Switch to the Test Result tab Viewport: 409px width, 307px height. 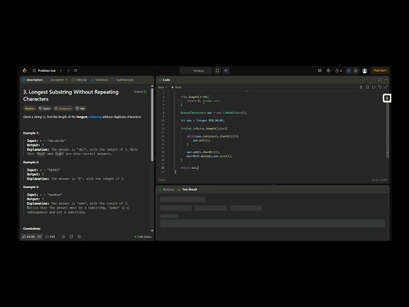pyautogui.click(x=187, y=189)
